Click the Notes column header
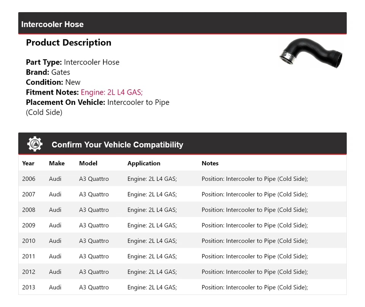 pyautogui.click(x=210, y=163)
